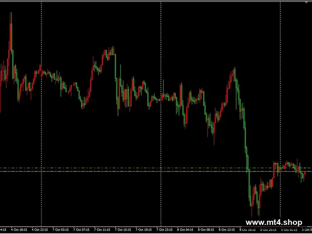The image size is (312, 234).
Task: Click the 8 Oct 12:15 time axis label
Action: (x=227, y=230)
